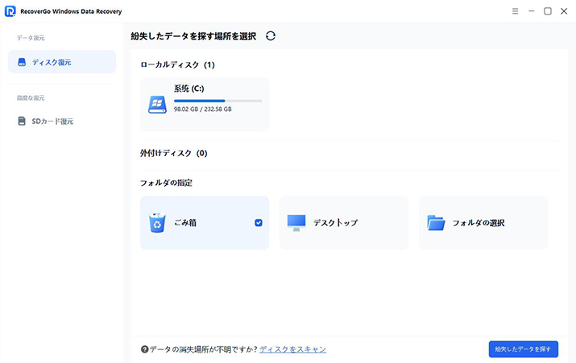Choose the フォルダの選択 card
The width and height of the screenshot is (576, 363).
tap(483, 223)
